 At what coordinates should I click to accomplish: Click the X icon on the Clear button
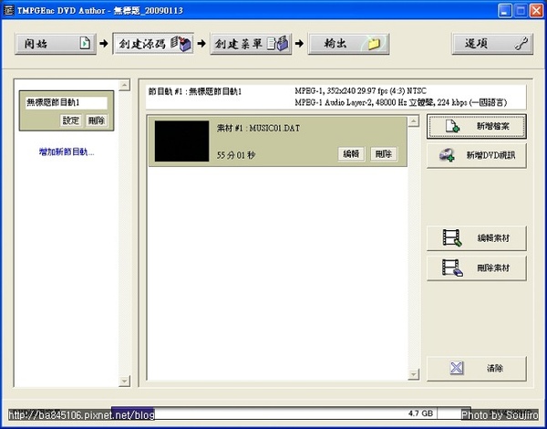pos(457,368)
